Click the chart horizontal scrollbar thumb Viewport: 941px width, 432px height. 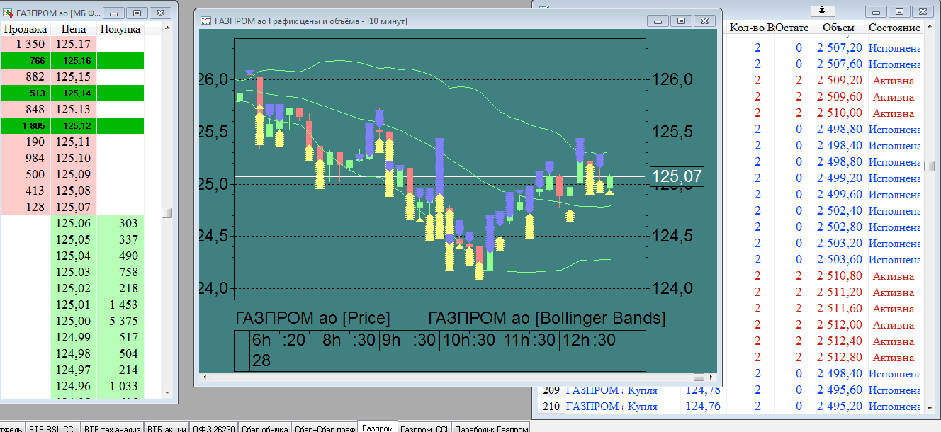[x=699, y=377]
